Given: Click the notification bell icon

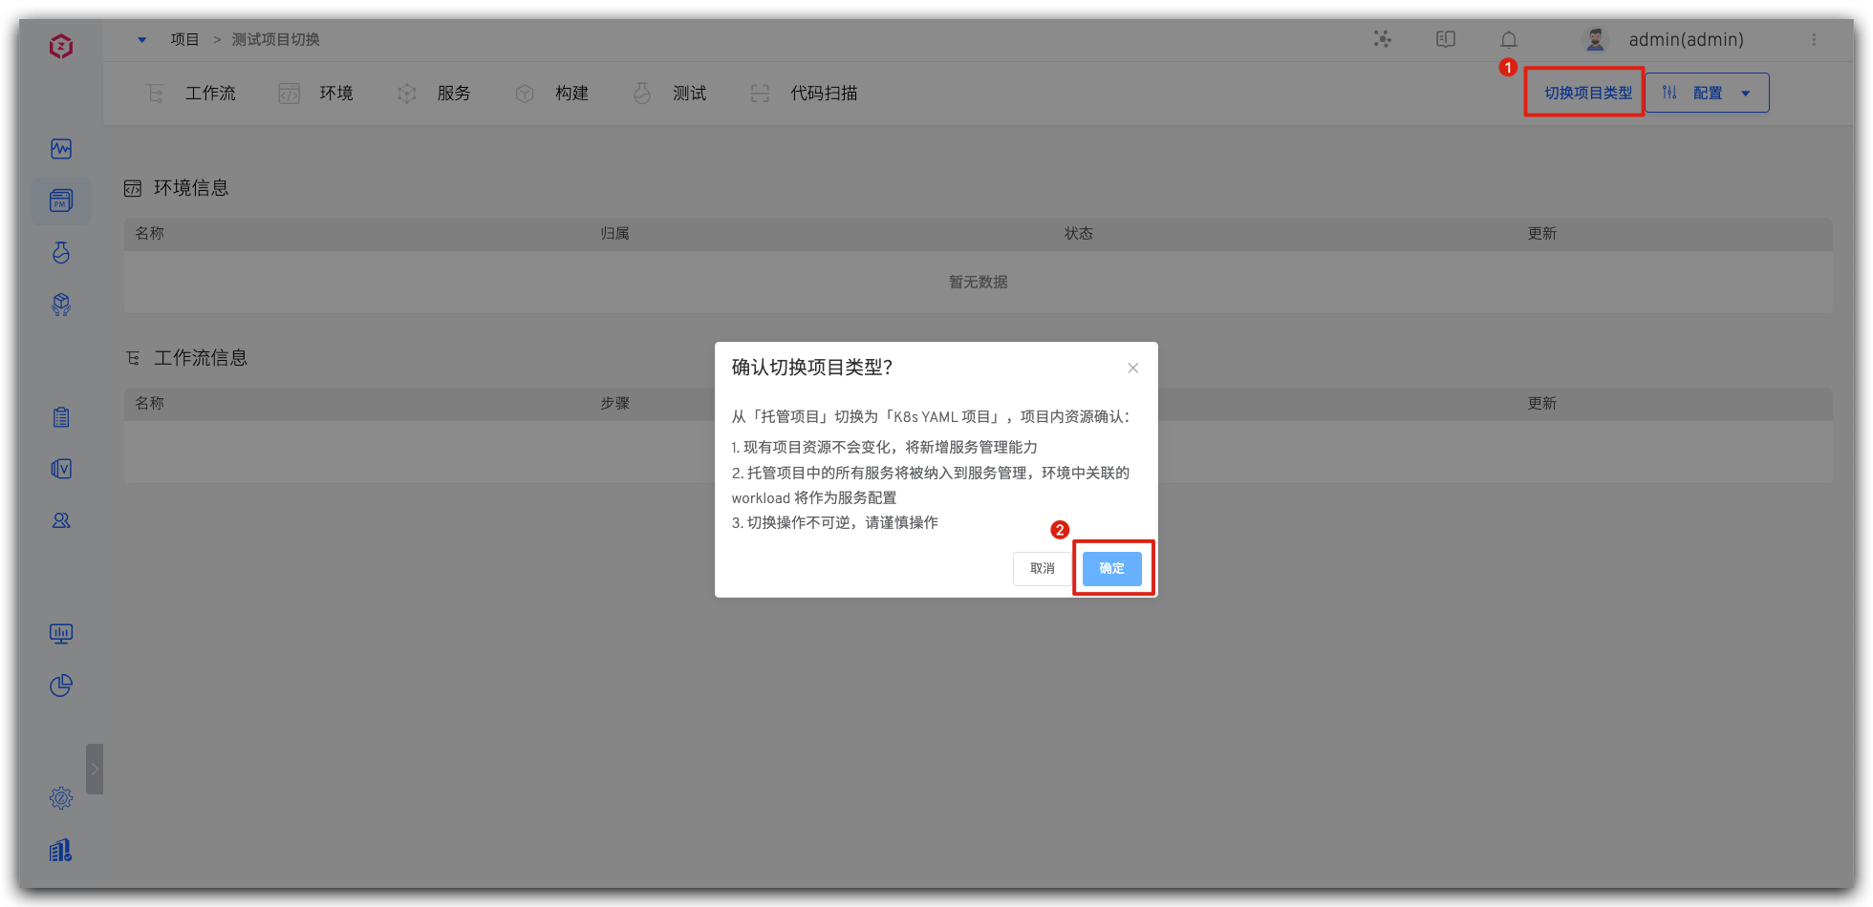Looking at the screenshot, I should [x=1508, y=39].
